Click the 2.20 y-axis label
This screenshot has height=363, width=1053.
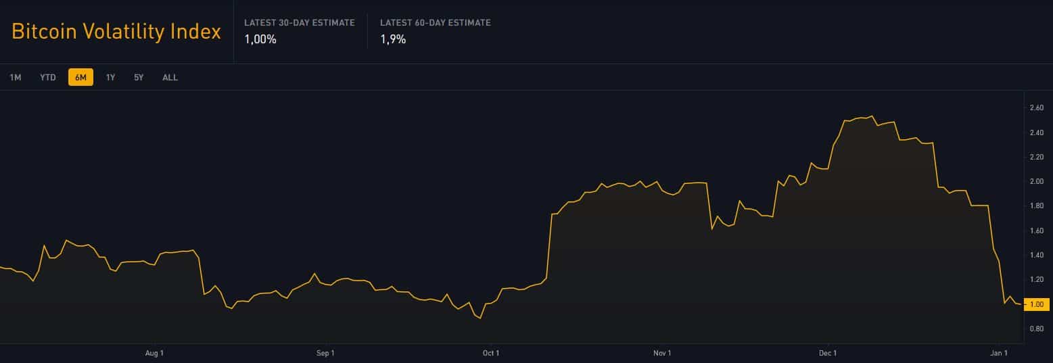[x=1036, y=158]
